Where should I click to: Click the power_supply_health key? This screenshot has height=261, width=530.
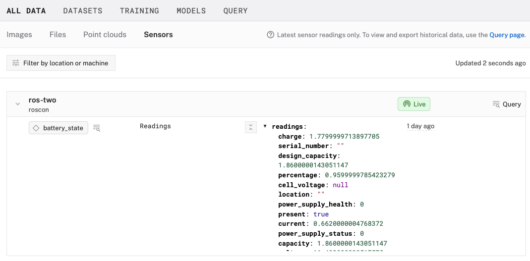[315, 204]
